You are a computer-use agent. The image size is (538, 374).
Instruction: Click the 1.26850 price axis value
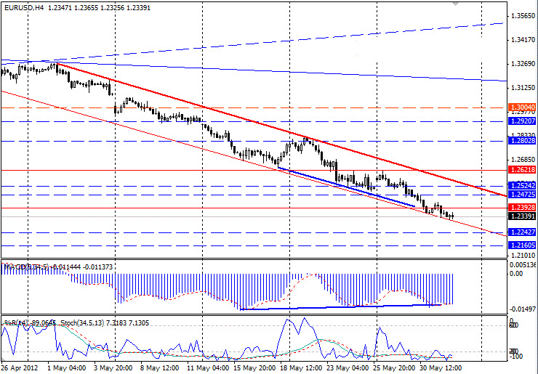click(x=523, y=160)
